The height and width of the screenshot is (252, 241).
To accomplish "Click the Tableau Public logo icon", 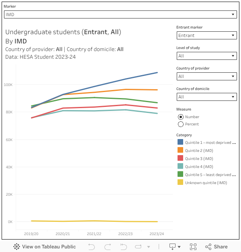I will tap(17, 247).
